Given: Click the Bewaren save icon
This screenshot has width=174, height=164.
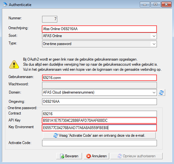Looking at the screenshot, I should click(x=62, y=156).
